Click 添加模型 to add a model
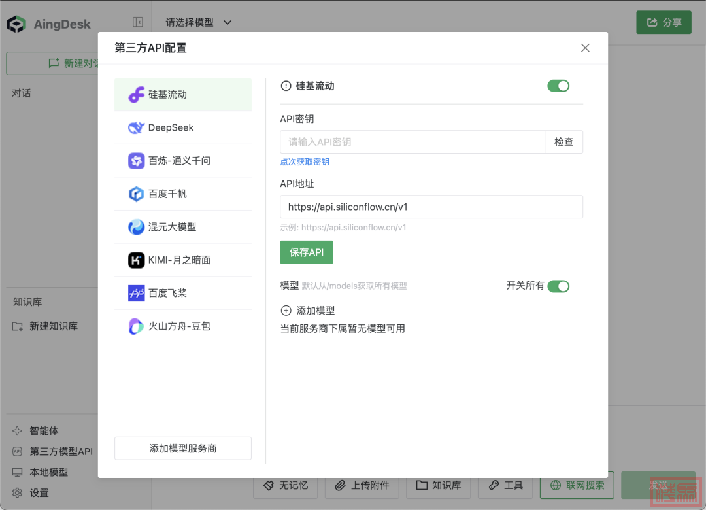The image size is (706, 510). click(308, 311)
